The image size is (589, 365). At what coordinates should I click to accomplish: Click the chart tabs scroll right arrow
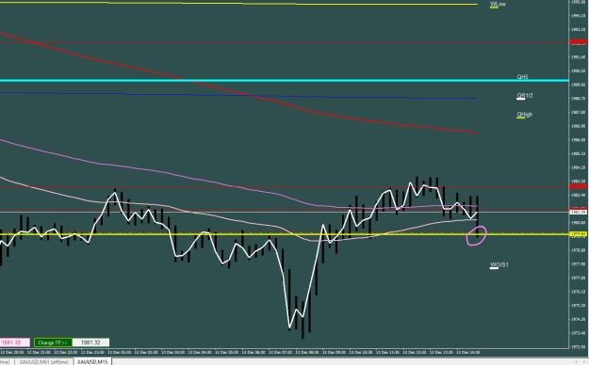(x=585, y=361)
